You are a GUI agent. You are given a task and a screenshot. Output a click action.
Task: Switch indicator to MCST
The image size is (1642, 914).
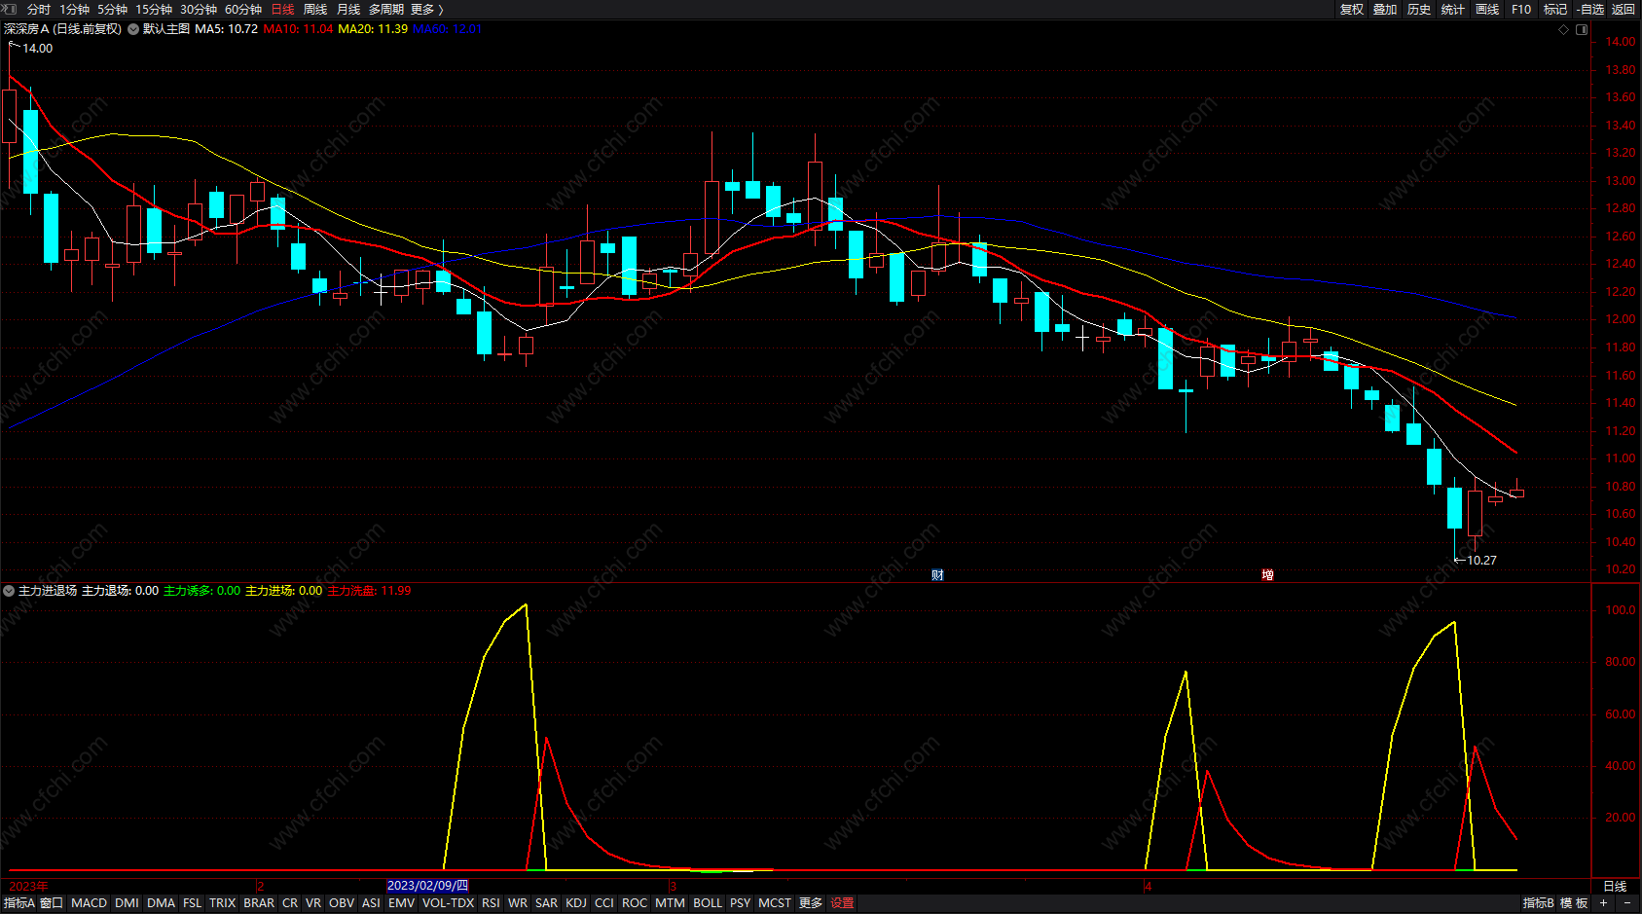pos(775,903)
